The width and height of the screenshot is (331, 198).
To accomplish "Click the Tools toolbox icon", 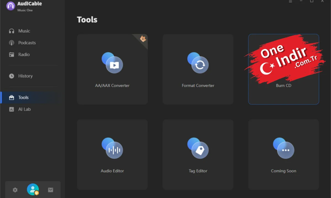I will tap(12, 98).
